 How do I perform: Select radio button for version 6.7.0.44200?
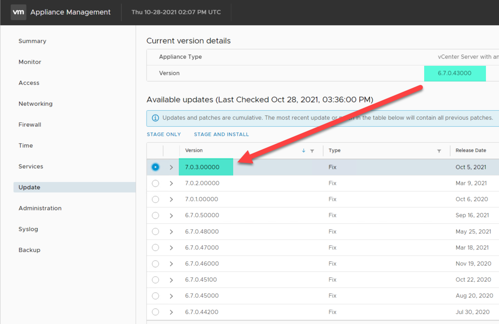tap(155, 312)
